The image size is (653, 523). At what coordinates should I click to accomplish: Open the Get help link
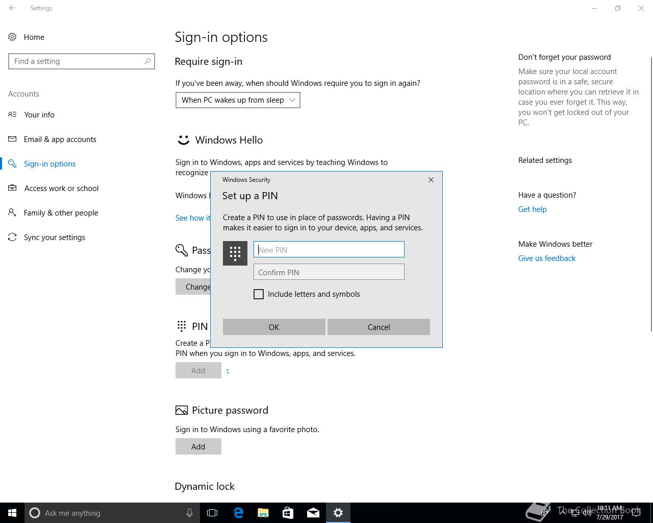pyautogui.click(x=532, y=209)
